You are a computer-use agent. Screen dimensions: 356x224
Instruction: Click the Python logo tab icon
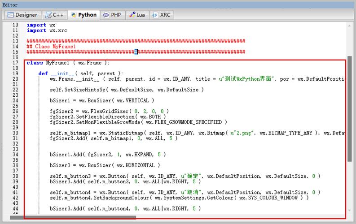coord(73,15)
